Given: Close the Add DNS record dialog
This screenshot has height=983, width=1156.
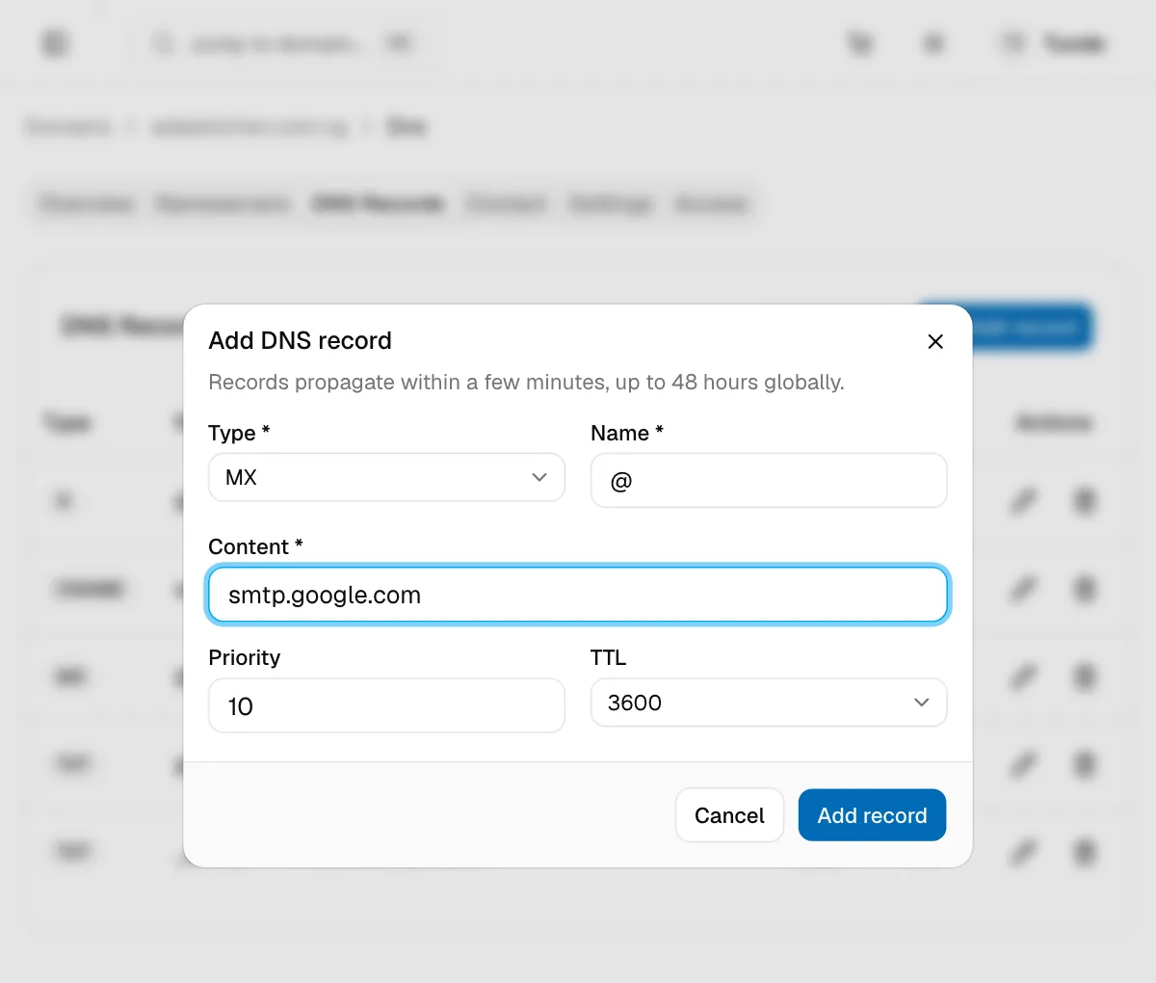Looking at the screenshot, I should pyautogui.click(x=934, y=341).
